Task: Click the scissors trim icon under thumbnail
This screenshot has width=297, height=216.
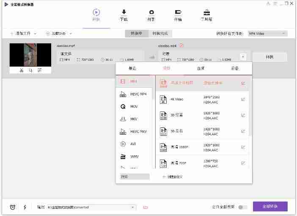Action: click(22, 70)
